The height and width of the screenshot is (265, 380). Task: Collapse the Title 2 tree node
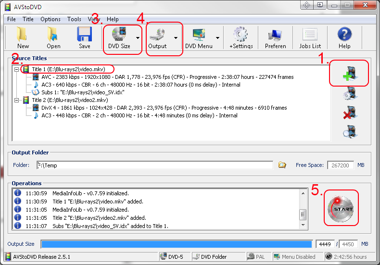point(16,100)
